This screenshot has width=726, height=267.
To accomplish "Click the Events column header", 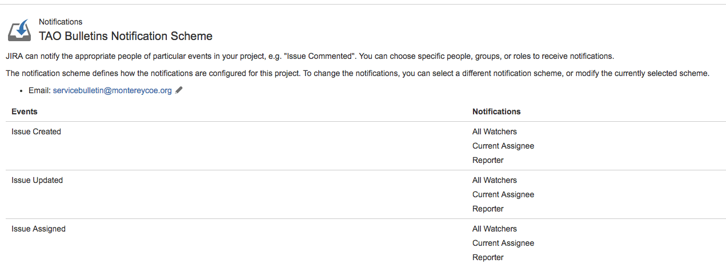I will click(x=25, y=111).
